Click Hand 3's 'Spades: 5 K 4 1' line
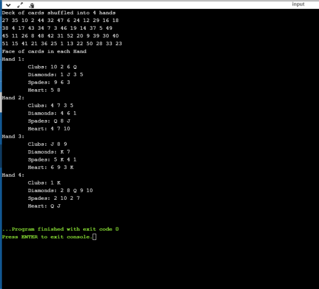 click(52, 160)
